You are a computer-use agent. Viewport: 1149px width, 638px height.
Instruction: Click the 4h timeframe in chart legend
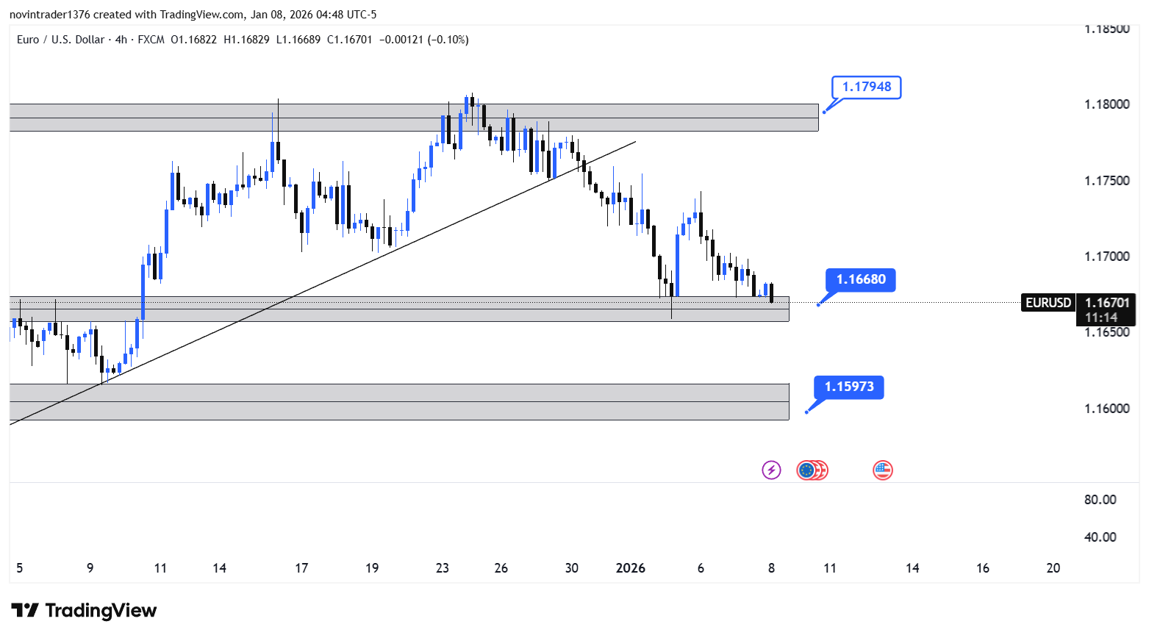(x=121, y=40)
